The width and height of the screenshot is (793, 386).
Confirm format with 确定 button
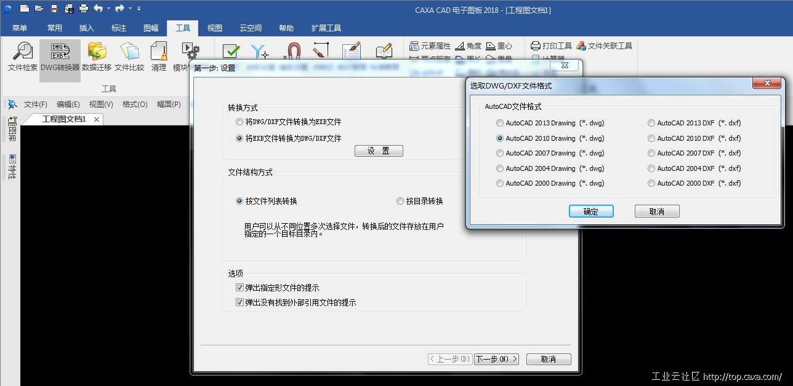click(x=591, y=211)
